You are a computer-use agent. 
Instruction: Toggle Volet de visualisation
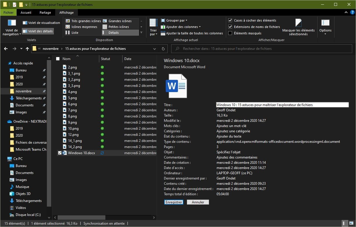point(41,23)
